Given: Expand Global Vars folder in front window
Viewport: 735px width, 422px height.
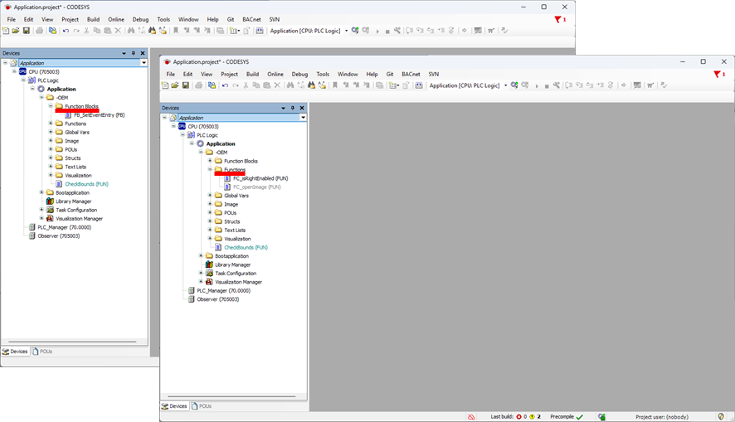Looking at the screenshot, I should tap(211, 196).
